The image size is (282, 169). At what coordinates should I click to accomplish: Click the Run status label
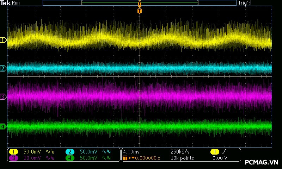click(x=16, y=3)
